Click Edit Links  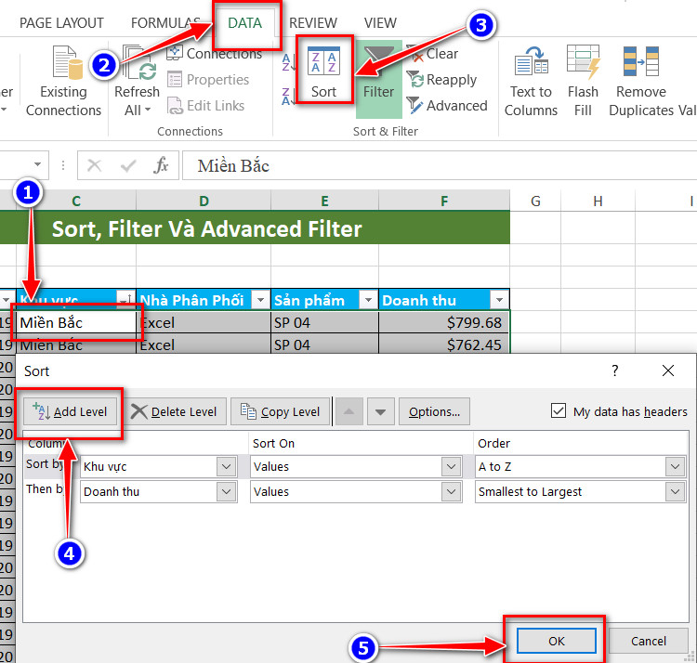click(x=205, y=106)
